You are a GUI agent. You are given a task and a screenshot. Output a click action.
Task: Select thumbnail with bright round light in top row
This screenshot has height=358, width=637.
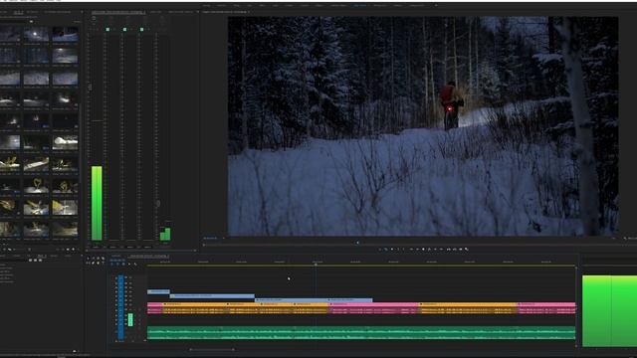36,34
